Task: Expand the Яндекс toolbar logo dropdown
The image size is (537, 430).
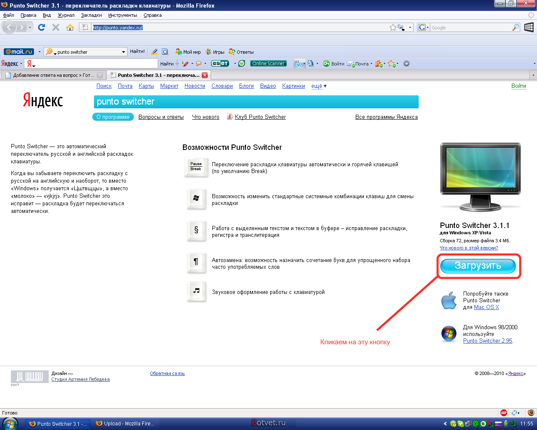Action: point(21,64)
